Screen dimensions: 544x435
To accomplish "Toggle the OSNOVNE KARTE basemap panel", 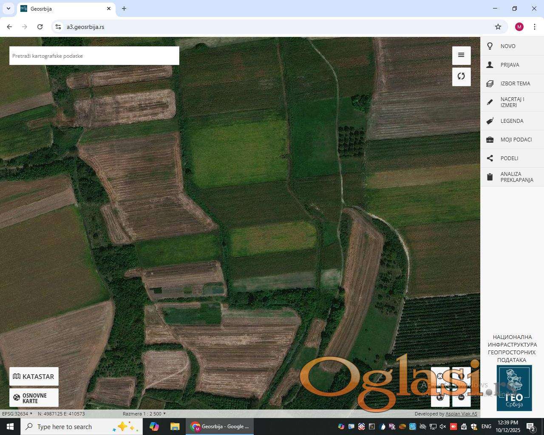I will tap(34, 398).
